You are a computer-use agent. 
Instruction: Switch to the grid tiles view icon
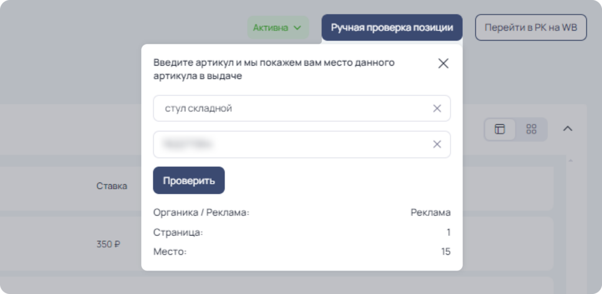coord(531,129)
